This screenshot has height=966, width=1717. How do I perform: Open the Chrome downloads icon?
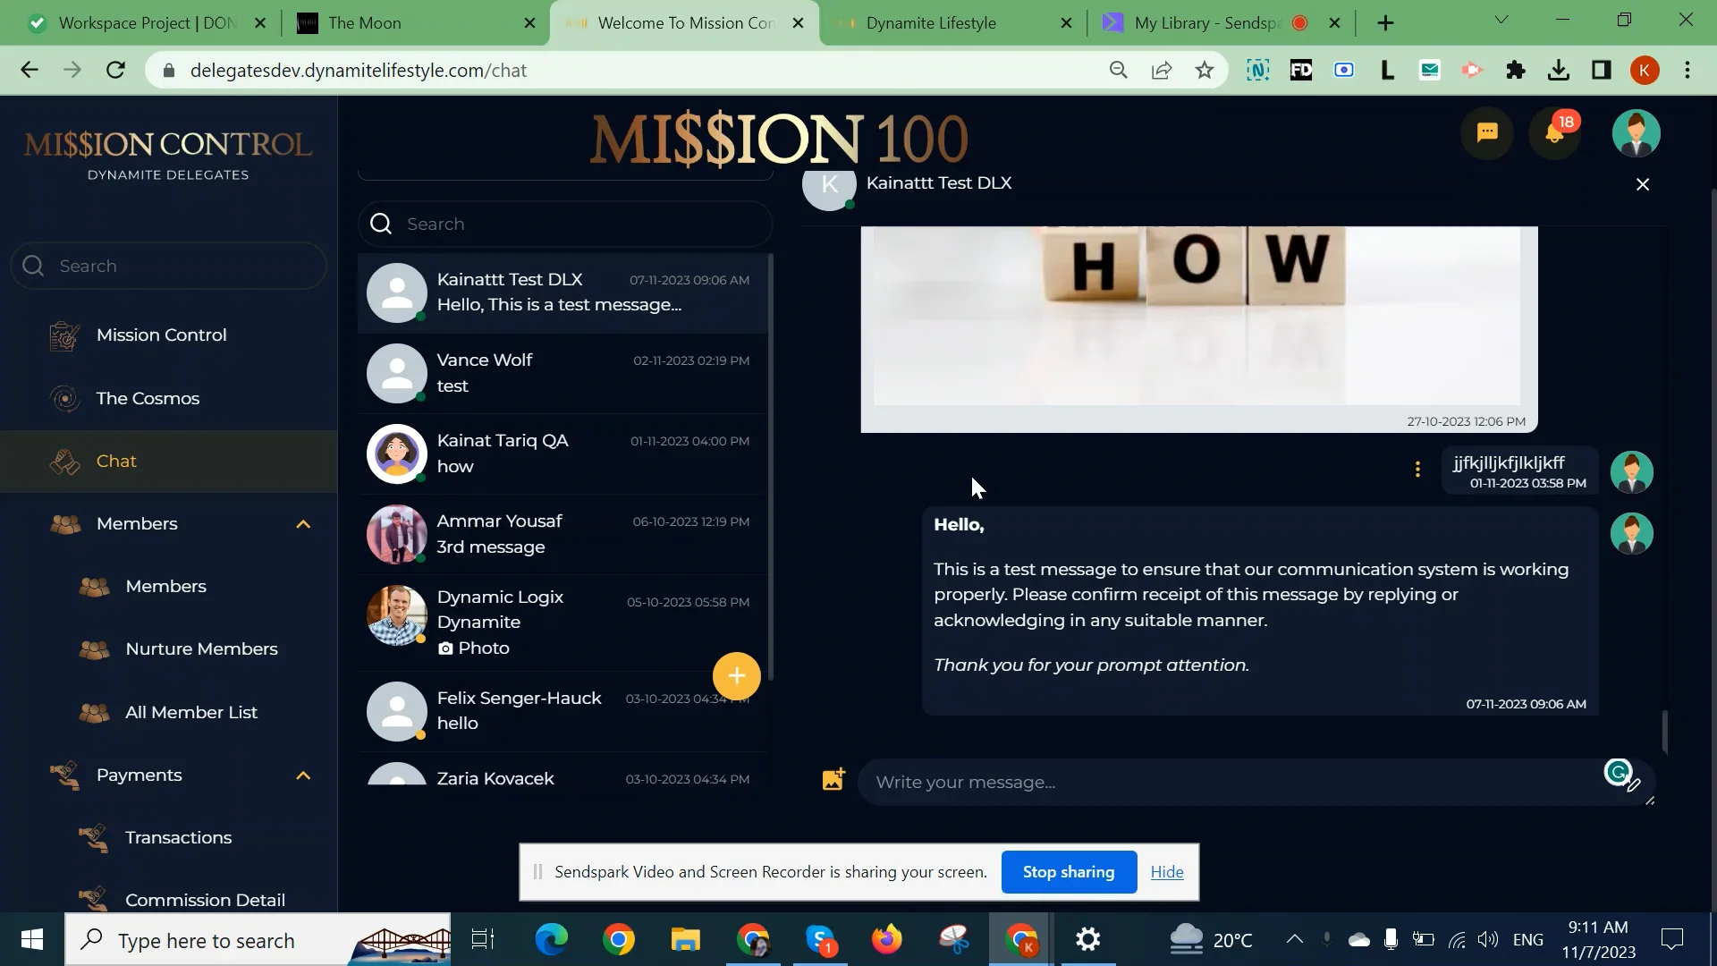pos(1559,70)
